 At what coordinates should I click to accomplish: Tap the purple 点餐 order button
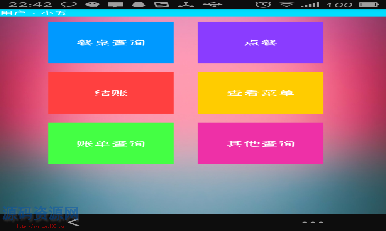[x=260, y=42]
